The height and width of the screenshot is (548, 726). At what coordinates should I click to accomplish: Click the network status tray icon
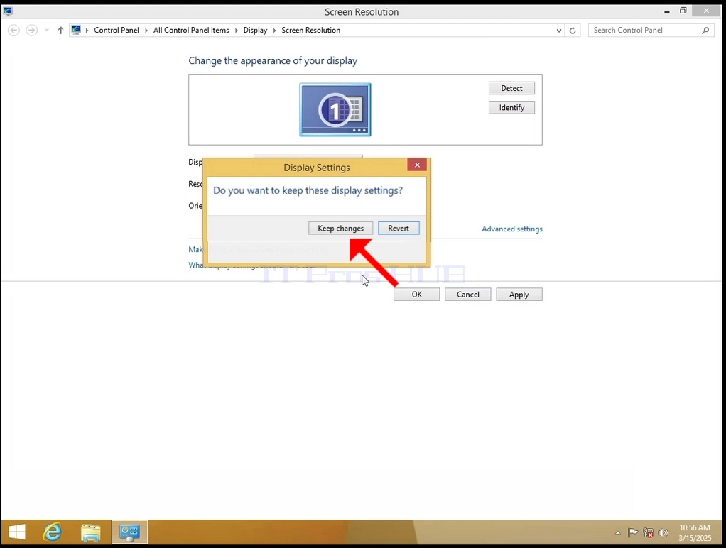click(648, 532)
